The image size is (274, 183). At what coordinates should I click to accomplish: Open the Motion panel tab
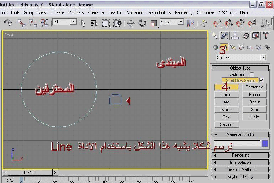pyautogui.click(x=245, y=36)
